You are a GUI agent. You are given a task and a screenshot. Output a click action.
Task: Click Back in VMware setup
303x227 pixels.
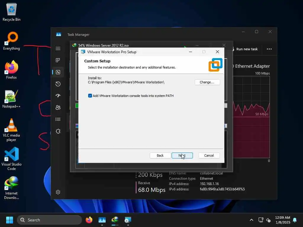click(x=160, y=155)
